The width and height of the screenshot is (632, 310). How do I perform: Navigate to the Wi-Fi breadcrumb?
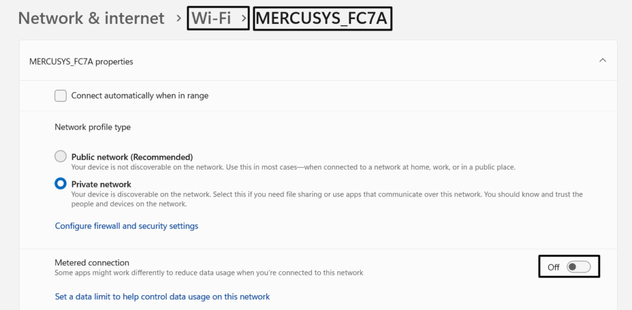[211, 18]
